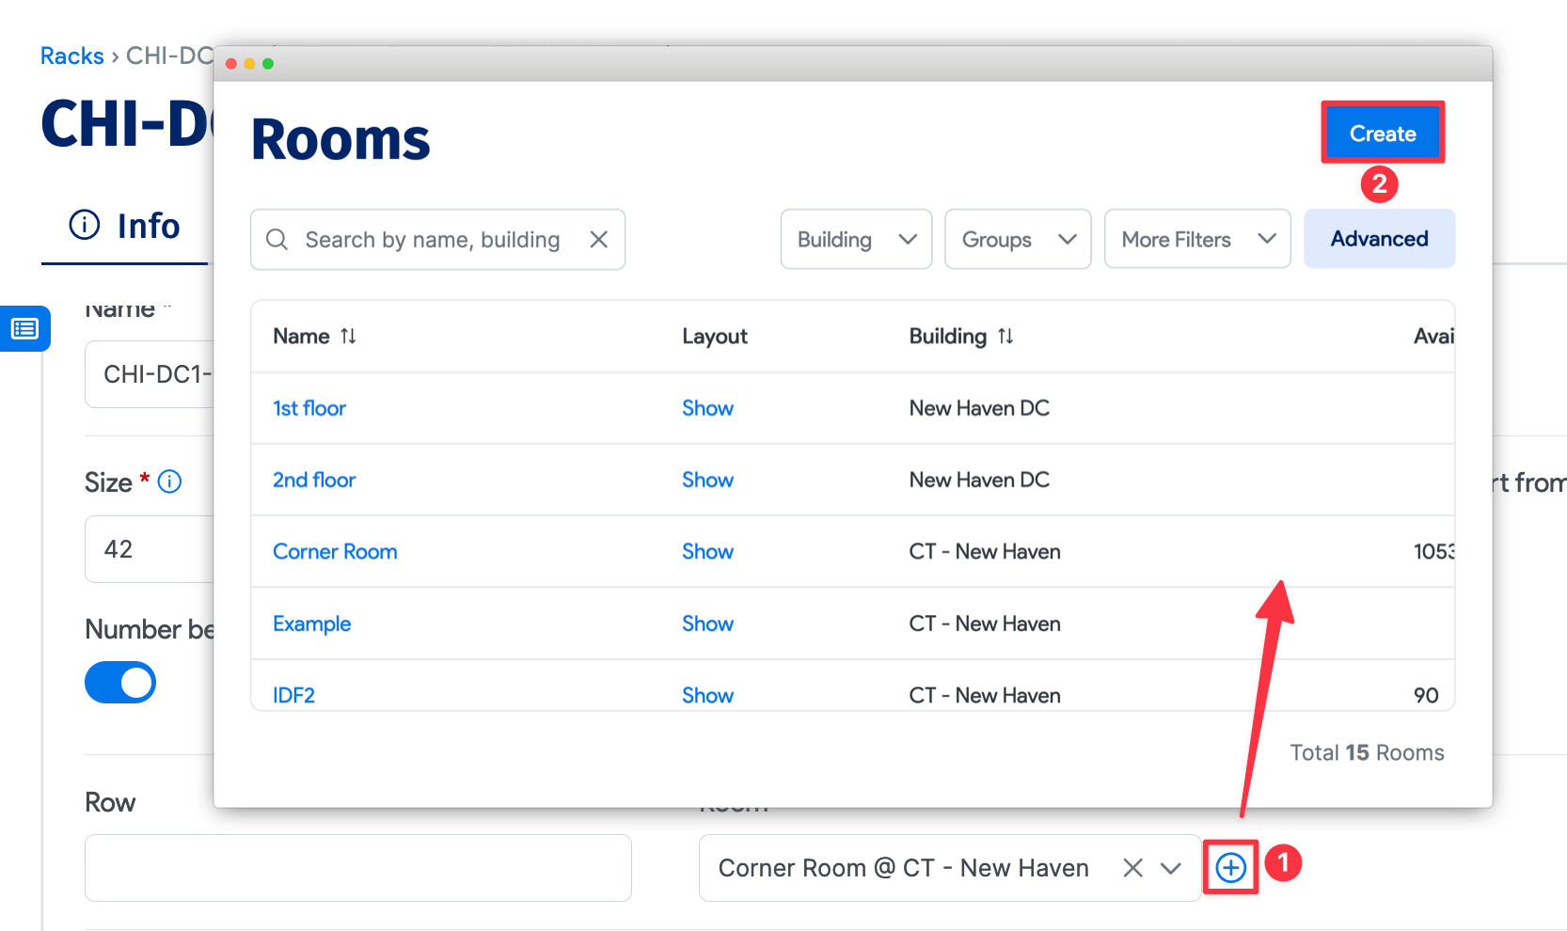Sort rooms by Building column arrows

coord(1005,337)
